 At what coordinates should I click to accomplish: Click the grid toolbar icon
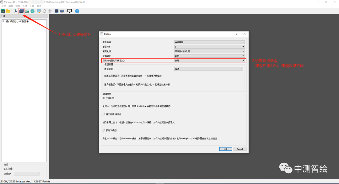coord(50,11)
